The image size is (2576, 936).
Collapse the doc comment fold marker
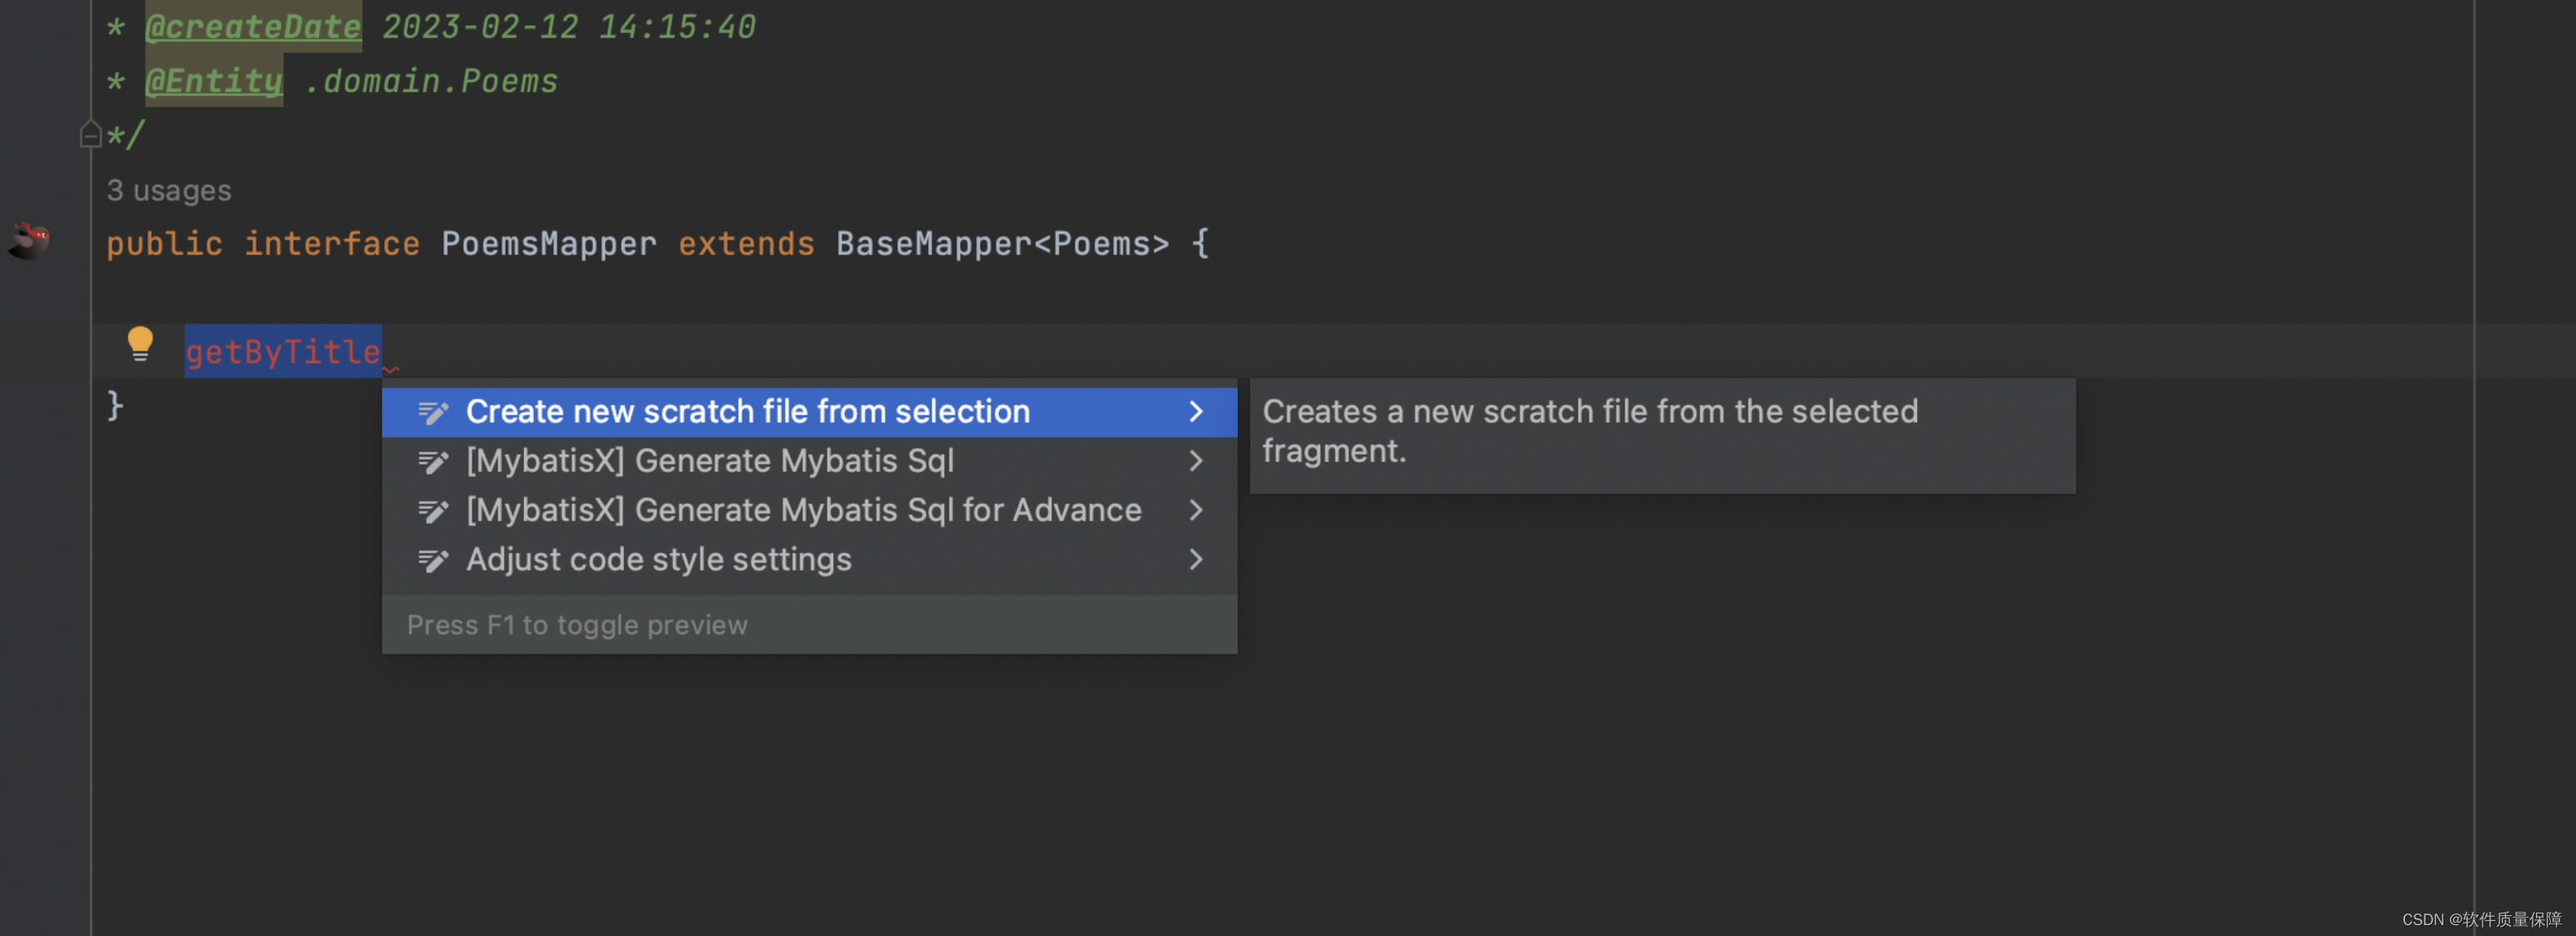(x=90, y=134)
